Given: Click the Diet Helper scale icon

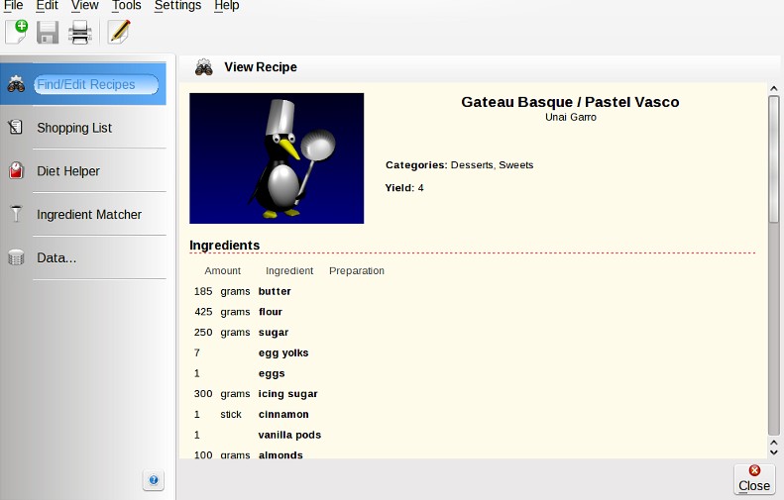Looking at the screenshot, I should [16, 171].
